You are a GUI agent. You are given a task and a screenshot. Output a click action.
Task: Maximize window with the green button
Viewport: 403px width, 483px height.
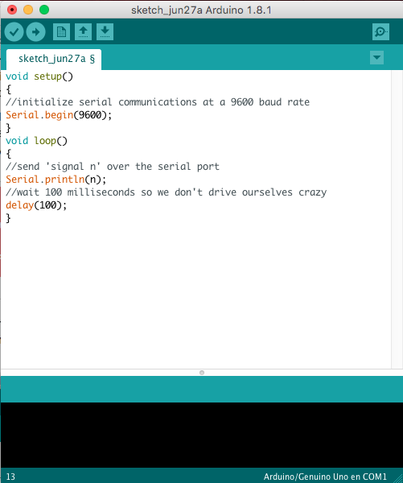click(44, 10)
